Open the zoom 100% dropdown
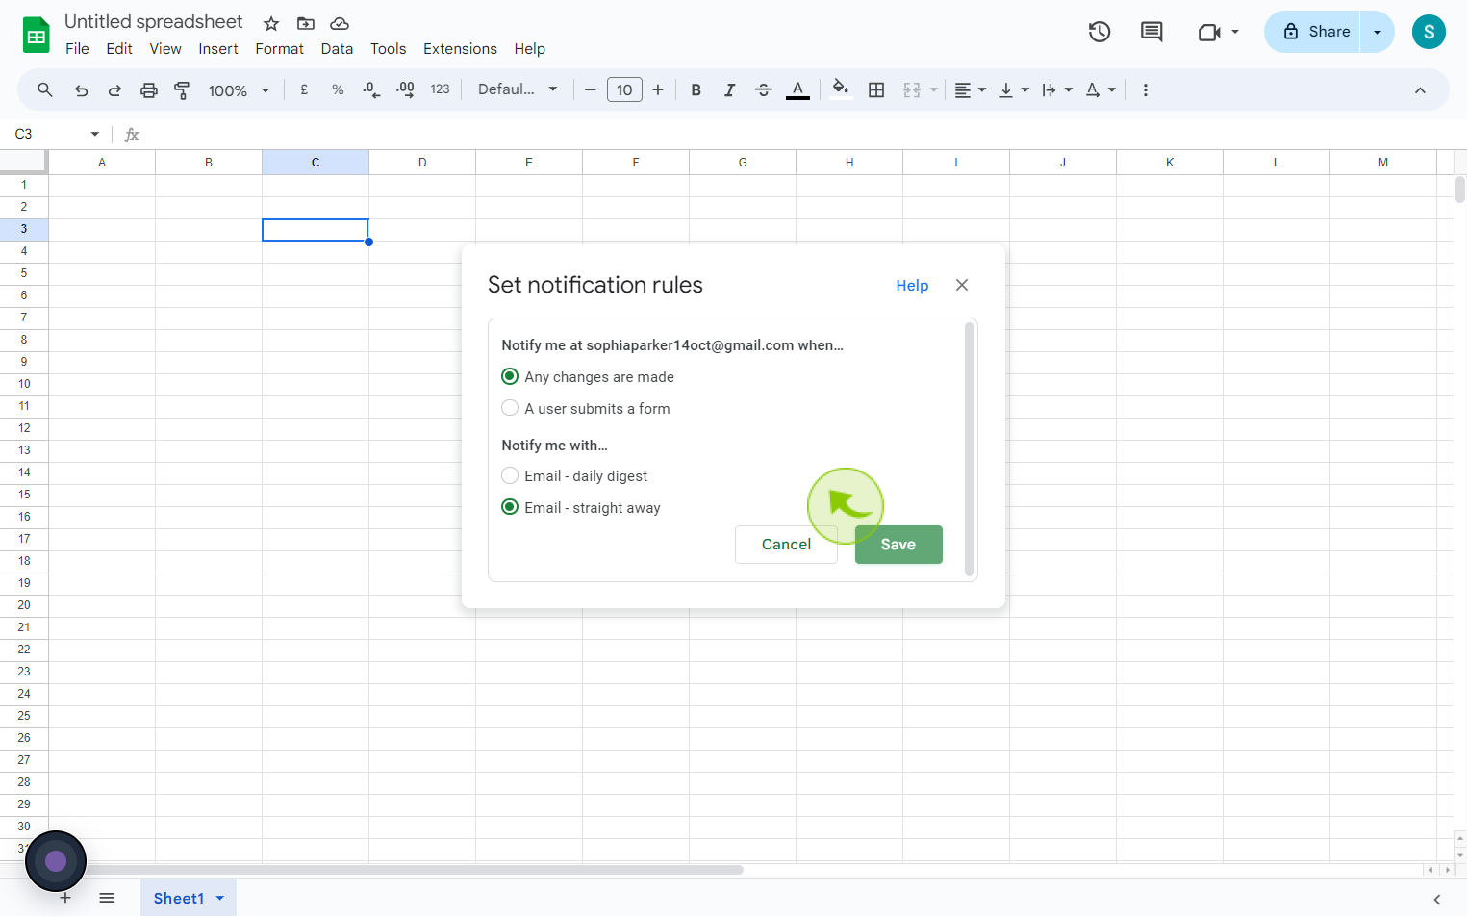The width and height of the screenshot is (1467, 917). [239, 89]
